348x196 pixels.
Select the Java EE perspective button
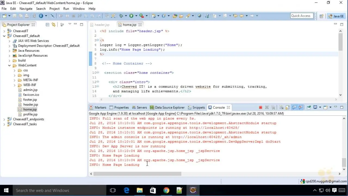[336, 16]
